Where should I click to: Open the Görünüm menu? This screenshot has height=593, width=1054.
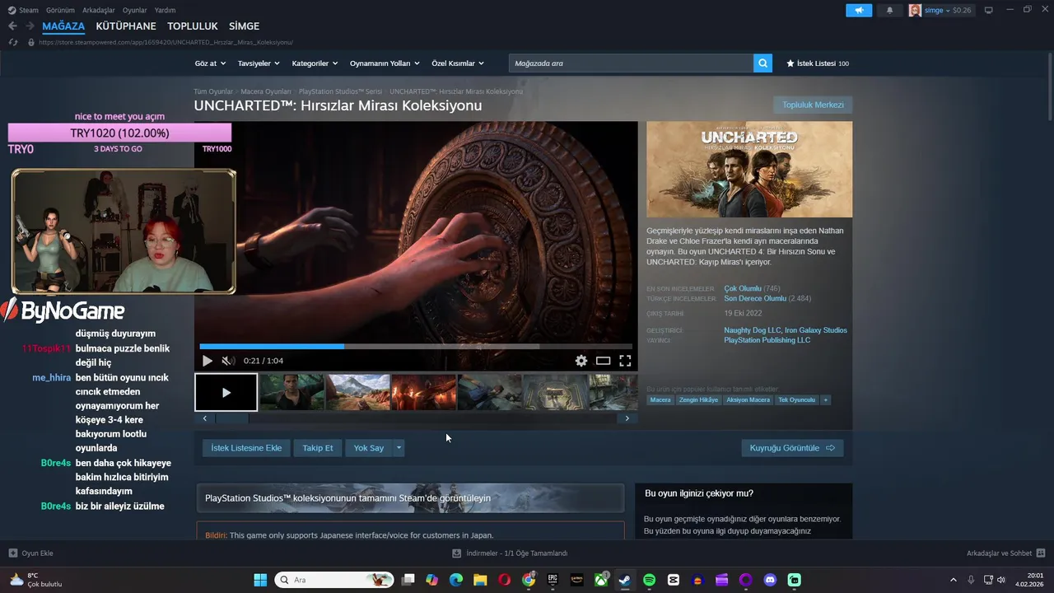click(60, 10)
